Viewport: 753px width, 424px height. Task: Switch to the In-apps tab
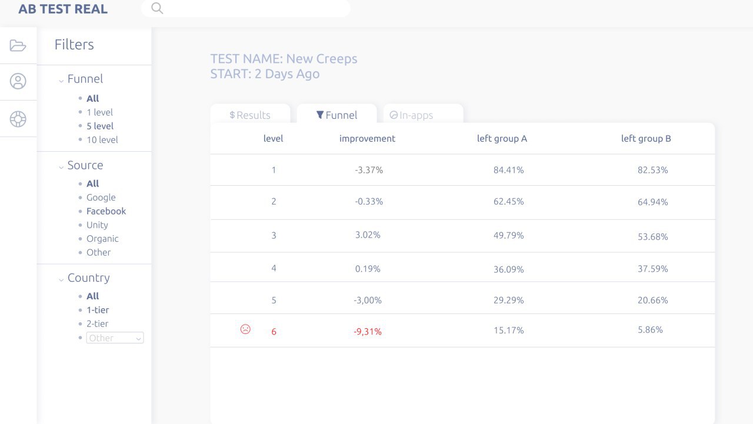point(423,114)
